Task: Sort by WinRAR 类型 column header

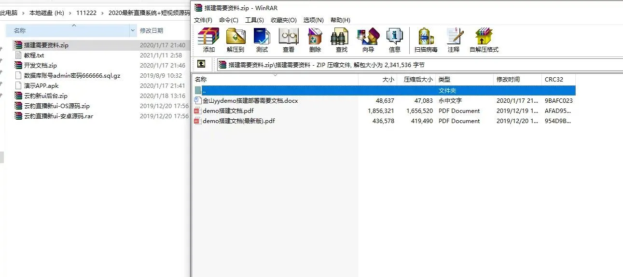Action: [x=465, y=79]
